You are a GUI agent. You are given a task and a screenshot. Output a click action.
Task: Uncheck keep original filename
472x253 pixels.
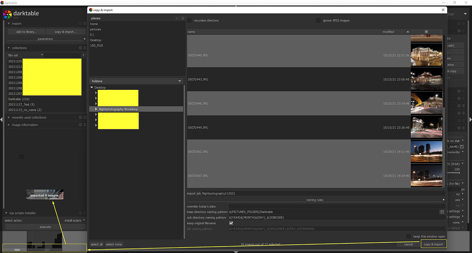231,223
